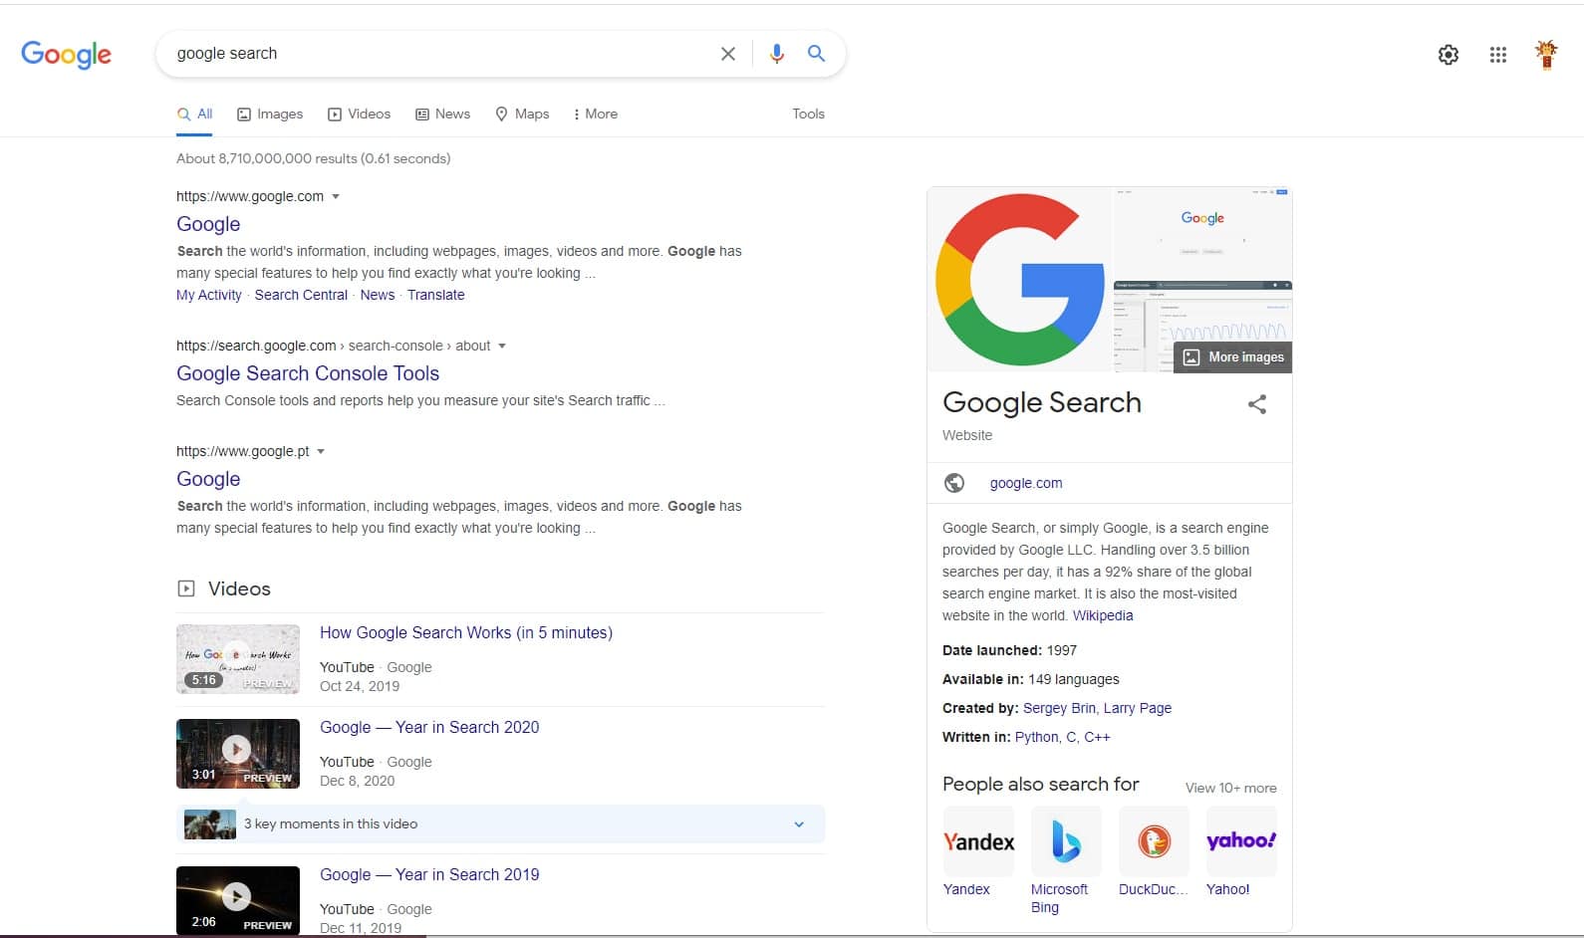Click the voice search microphone icon
The image size is (1584, 938).
[777, 54]
